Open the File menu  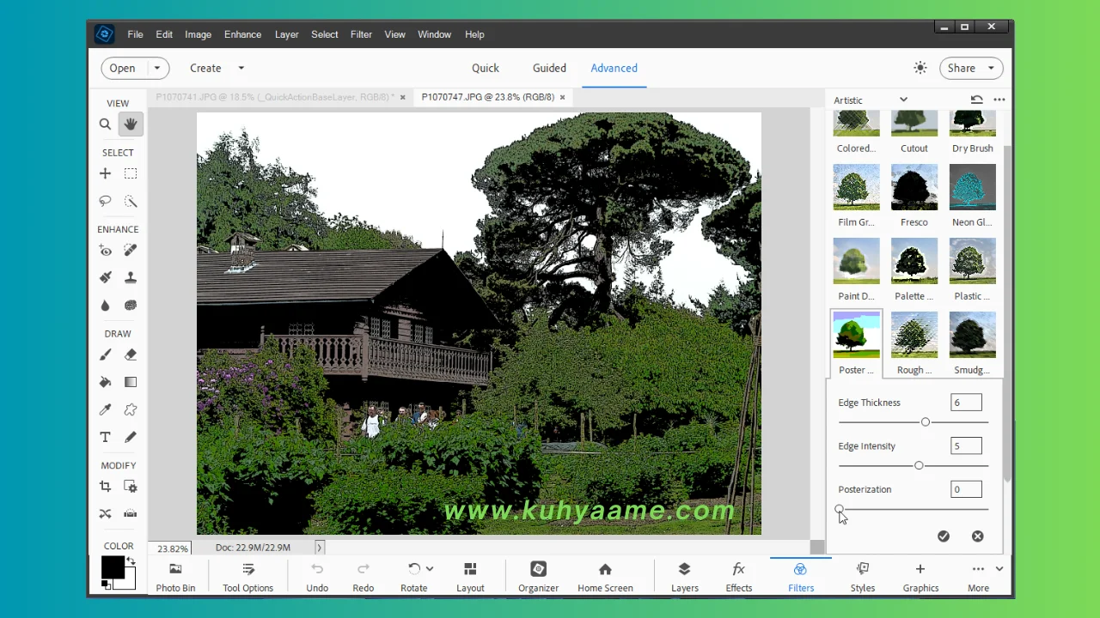click(135, 34)
